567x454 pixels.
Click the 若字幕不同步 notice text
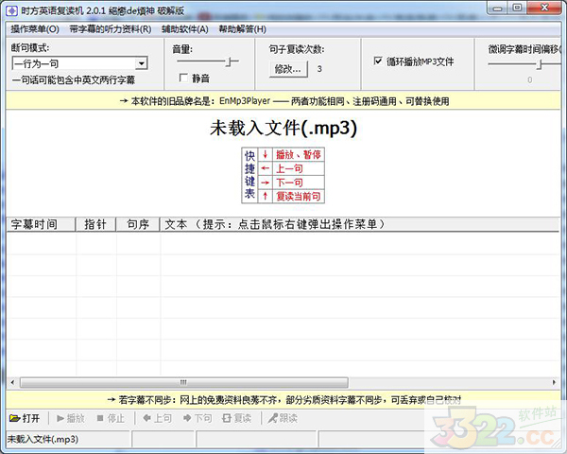pyautogui.click(x=283, y=400)
